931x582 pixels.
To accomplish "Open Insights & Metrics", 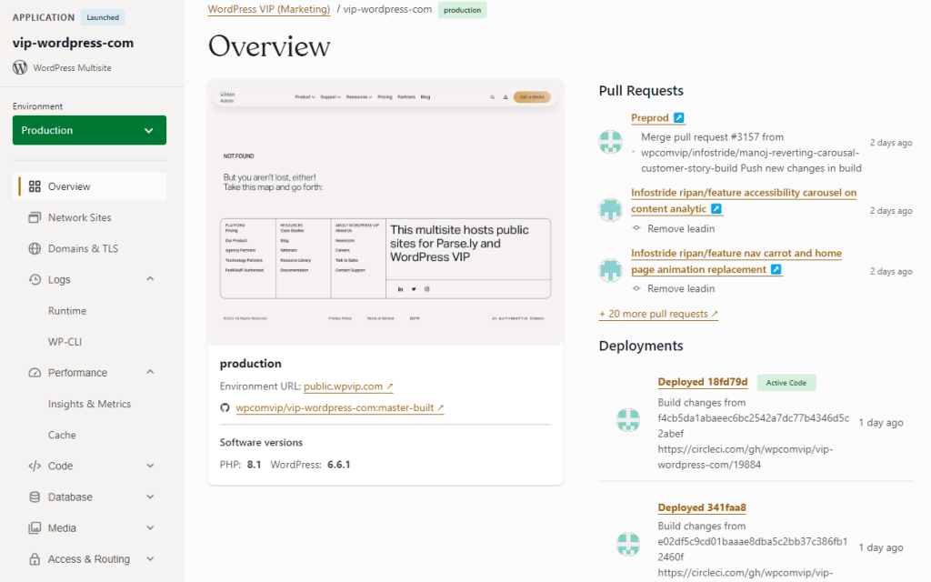I will 89,404.
